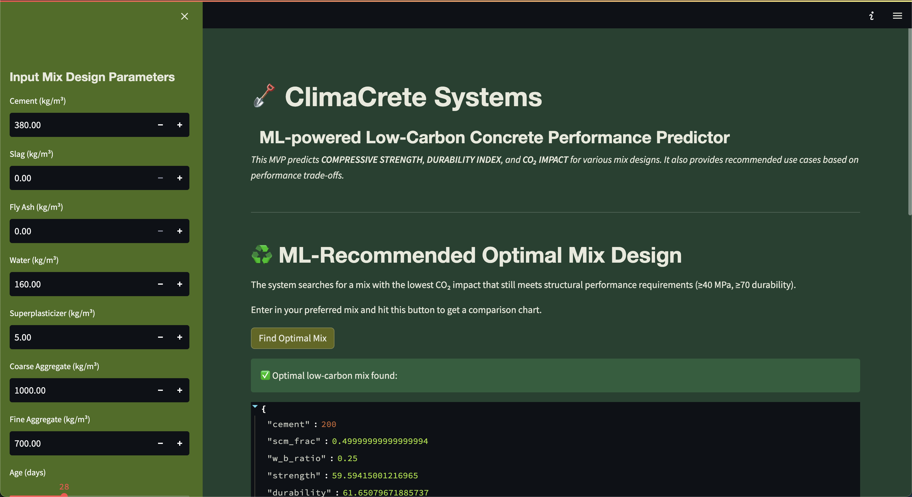Close the sidebar with X icon
This screenshot has height=497, width=912.
click(185, 16)
